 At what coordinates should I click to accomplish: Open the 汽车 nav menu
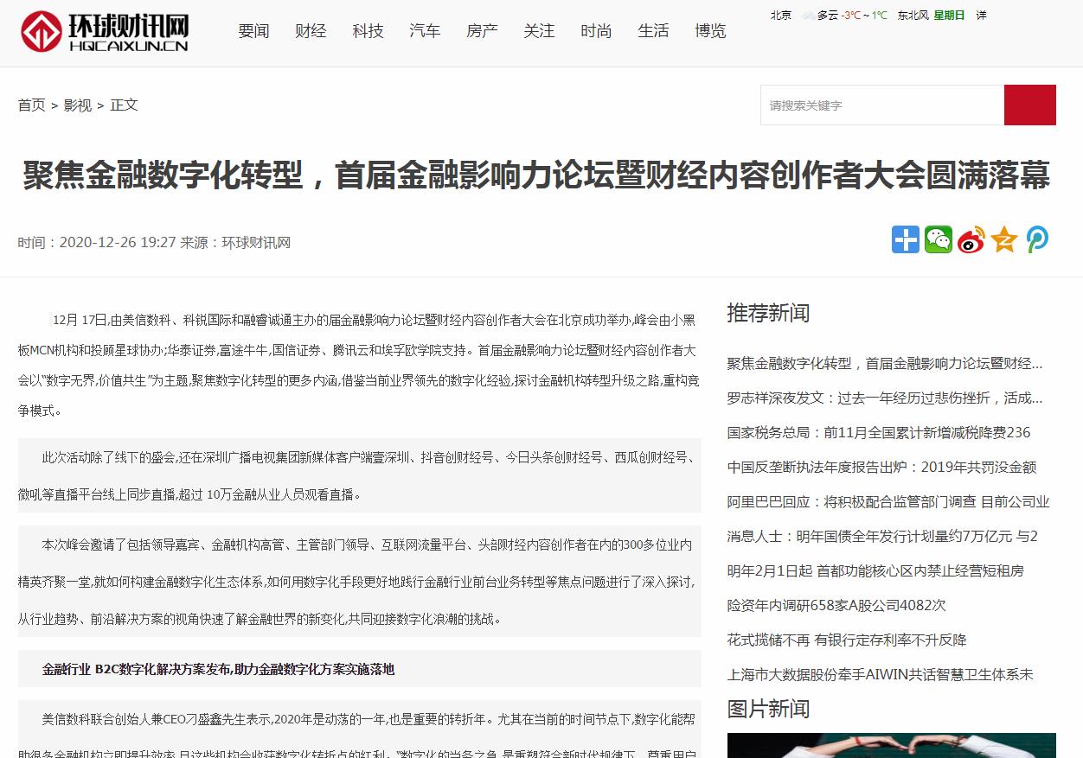pos(425,31)
